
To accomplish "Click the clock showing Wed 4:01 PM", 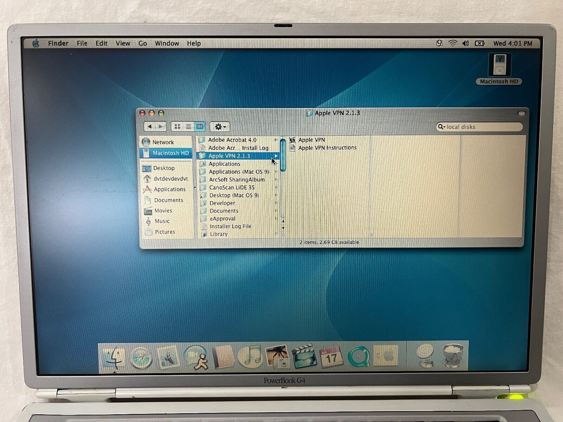I will (512, 43).
